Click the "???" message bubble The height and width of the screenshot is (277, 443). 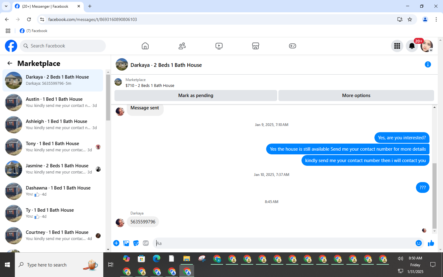click(x=423, y=188)
